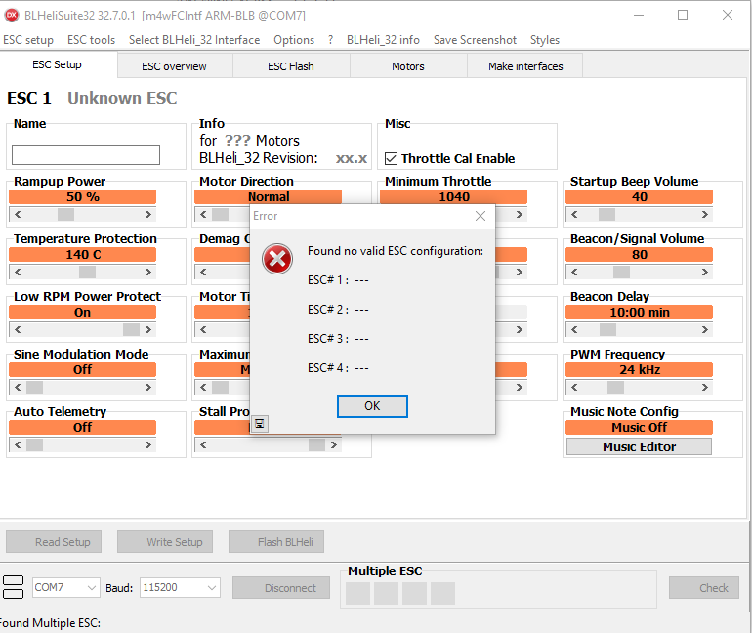Click PWM Frequency slider thumb

pos(615,387)
